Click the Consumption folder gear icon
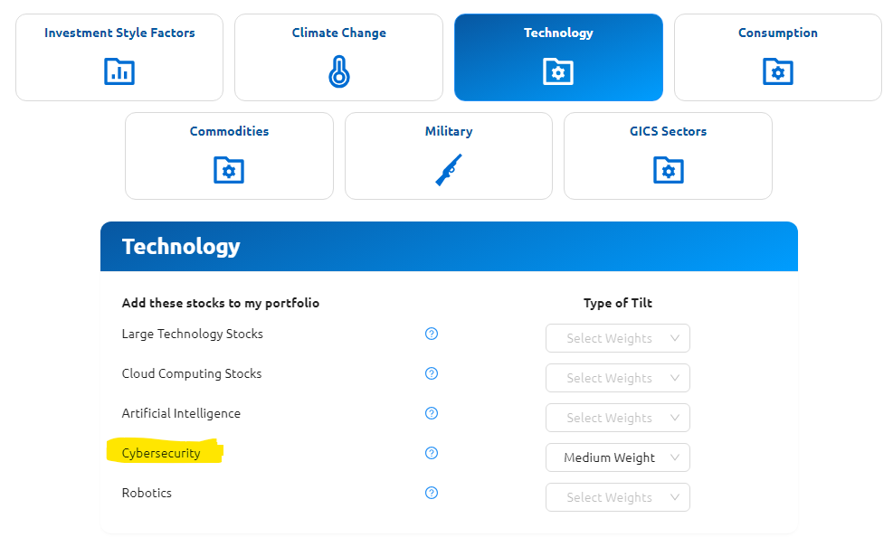This screenshot has width=893, height=556. point(778,71)
